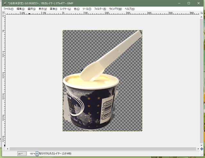This screenshot has width=205, height=158.
Task: Open the ファイル (File) menu
Action: click(x=8, y=9)
